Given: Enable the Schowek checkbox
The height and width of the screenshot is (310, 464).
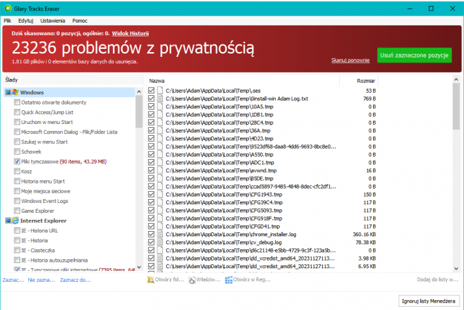Looking at the screenshot, I should [x=17, y=151].
